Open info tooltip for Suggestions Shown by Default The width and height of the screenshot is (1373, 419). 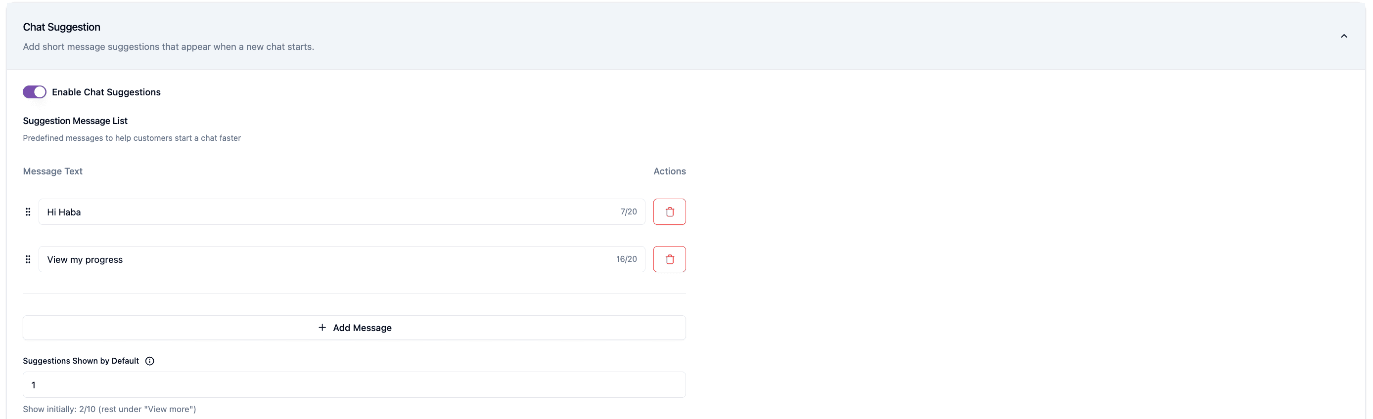pyautogui.click(x=150, y=361)
